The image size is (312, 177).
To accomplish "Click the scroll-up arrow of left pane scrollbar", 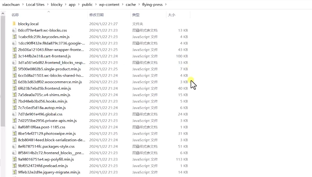I will point(3,14).
